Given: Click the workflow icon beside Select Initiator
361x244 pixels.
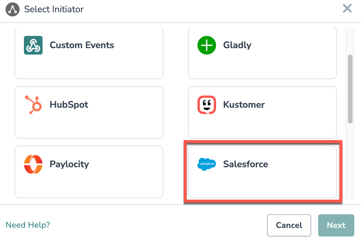Looking at the screenshot, I should coord(12,9).
